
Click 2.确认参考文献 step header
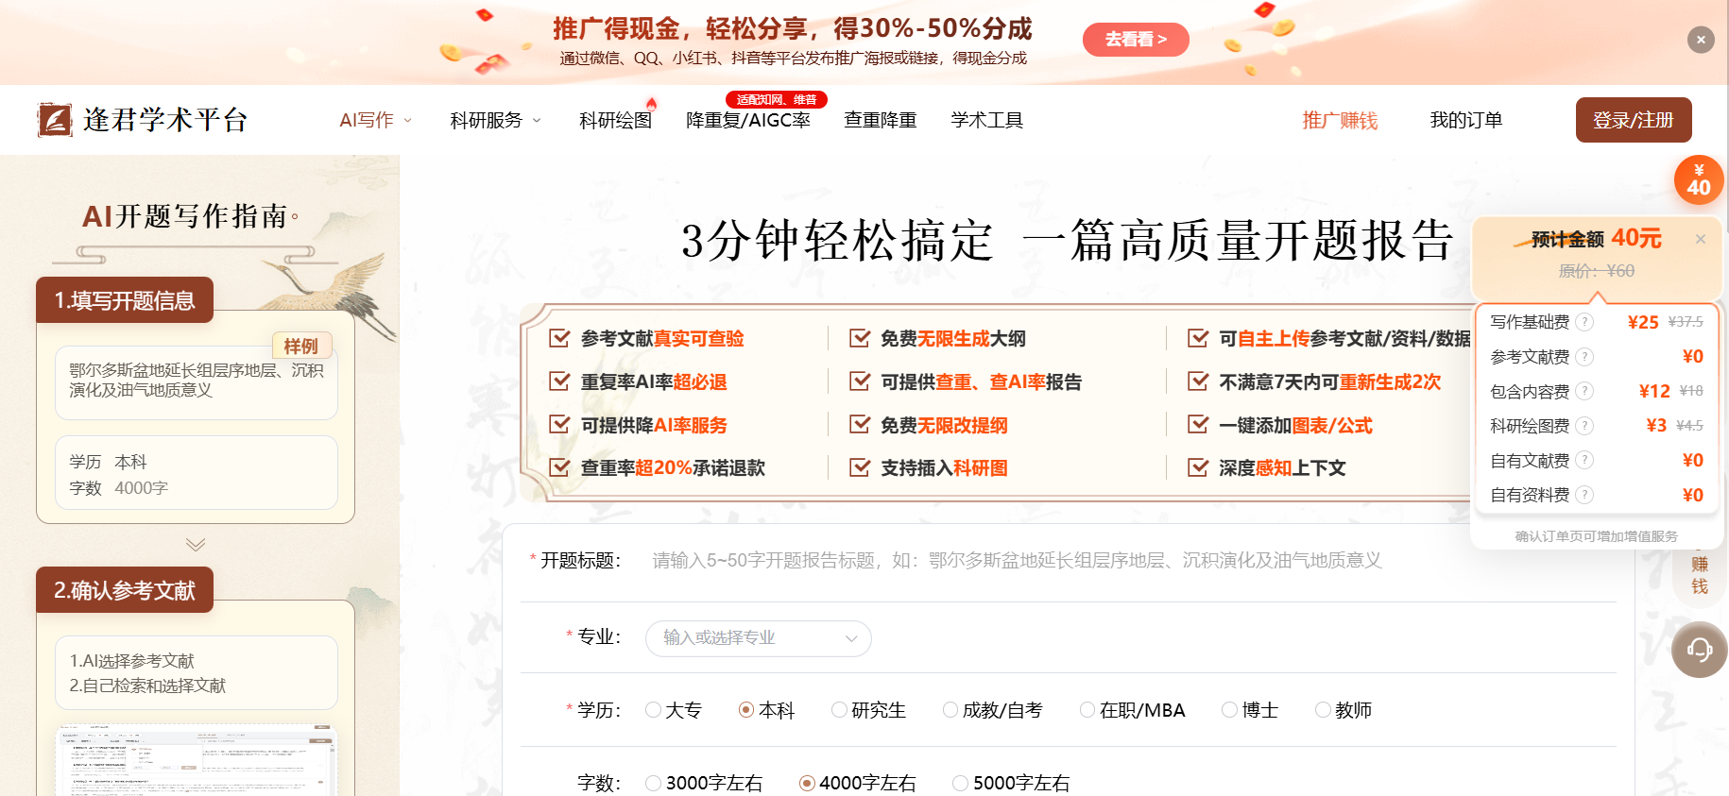click(125, 590)
